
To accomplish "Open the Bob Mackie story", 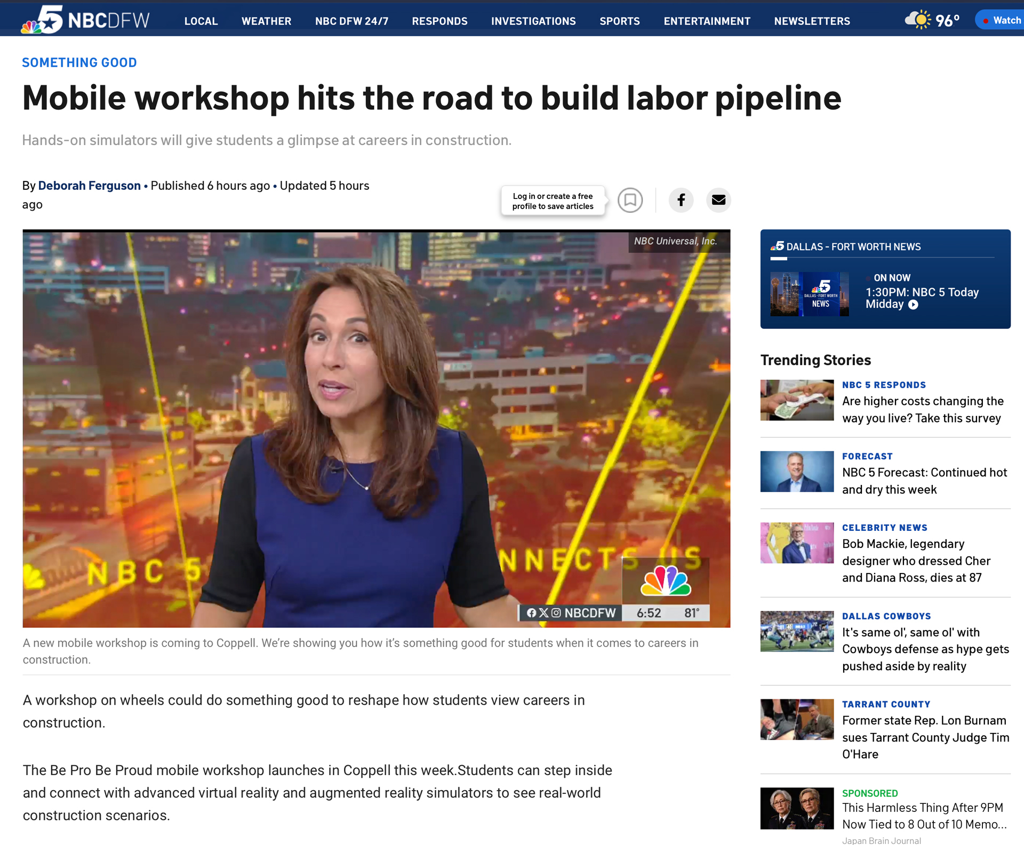I will [x=916, y=561].
